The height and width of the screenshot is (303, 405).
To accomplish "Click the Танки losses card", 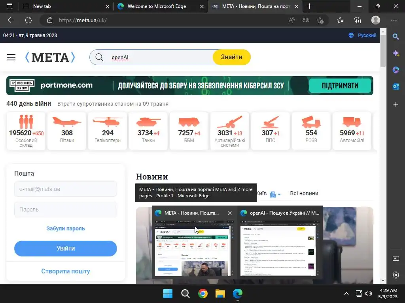I will tap(148, 131).
